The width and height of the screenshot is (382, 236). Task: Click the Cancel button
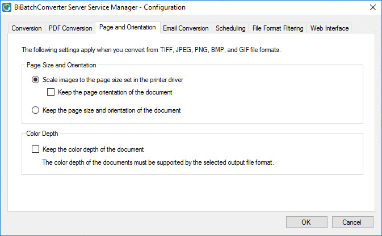353,222
